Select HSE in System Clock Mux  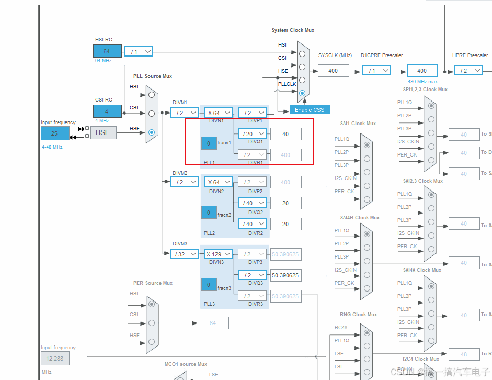click(x=302, y=80)
